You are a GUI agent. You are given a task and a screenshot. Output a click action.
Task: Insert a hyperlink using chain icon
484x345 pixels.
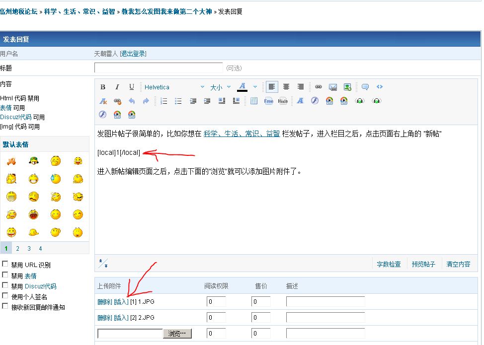point(319,87)
